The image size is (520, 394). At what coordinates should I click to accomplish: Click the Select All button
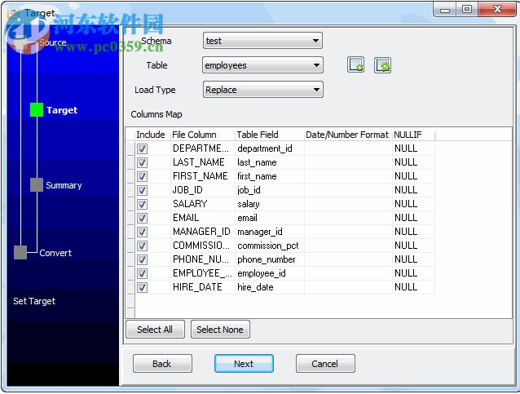155,330
